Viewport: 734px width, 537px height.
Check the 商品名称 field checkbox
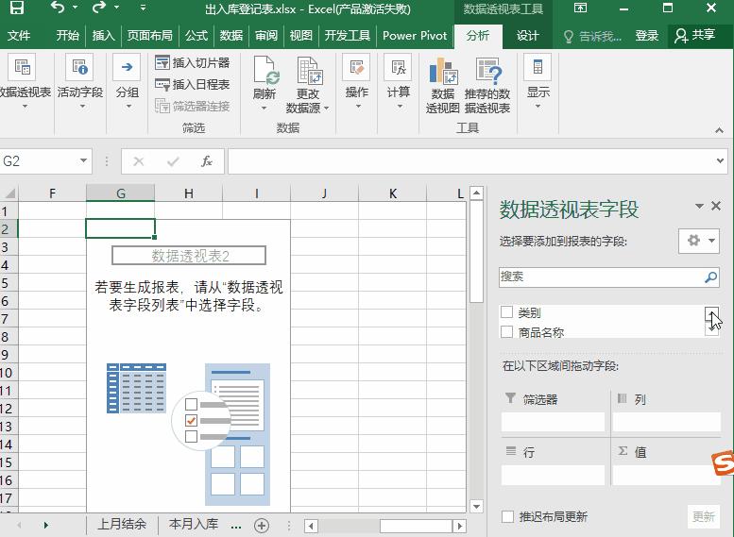[x=506, y=331]
